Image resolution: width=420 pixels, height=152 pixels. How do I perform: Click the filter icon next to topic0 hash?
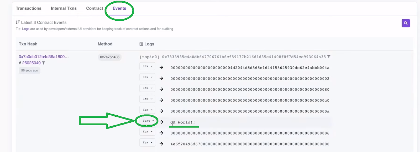[x=329, y=57]
